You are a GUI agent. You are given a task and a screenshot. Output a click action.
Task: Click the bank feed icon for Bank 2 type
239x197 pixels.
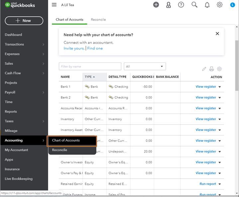pyautogui.click(x=87, y=97)
